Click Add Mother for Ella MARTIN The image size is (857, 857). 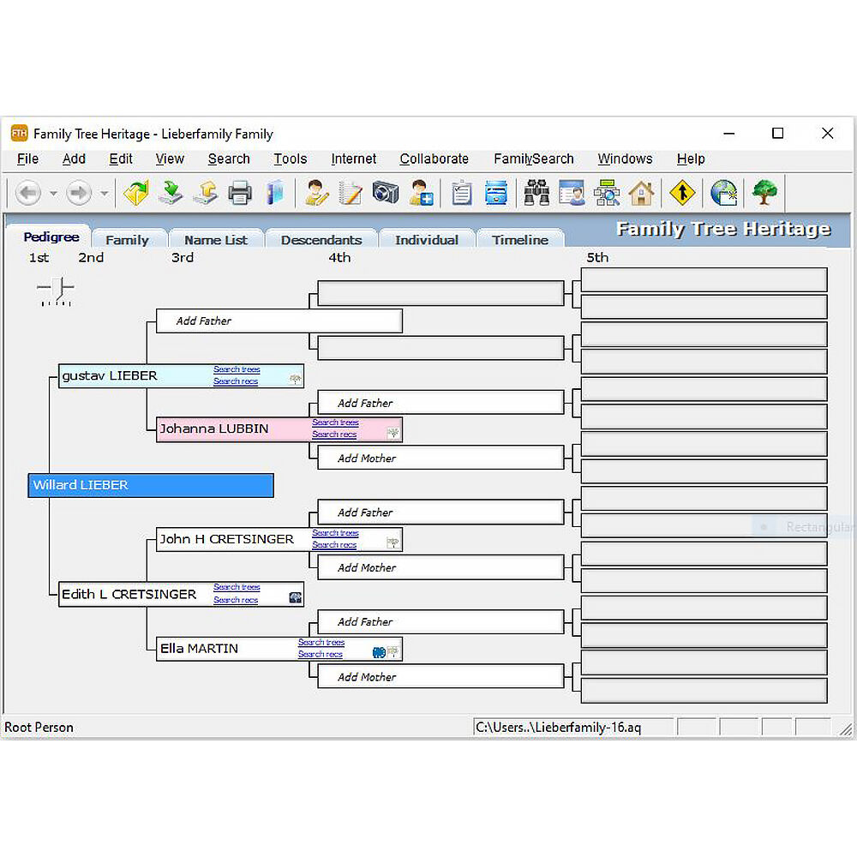tap(440, 677)
